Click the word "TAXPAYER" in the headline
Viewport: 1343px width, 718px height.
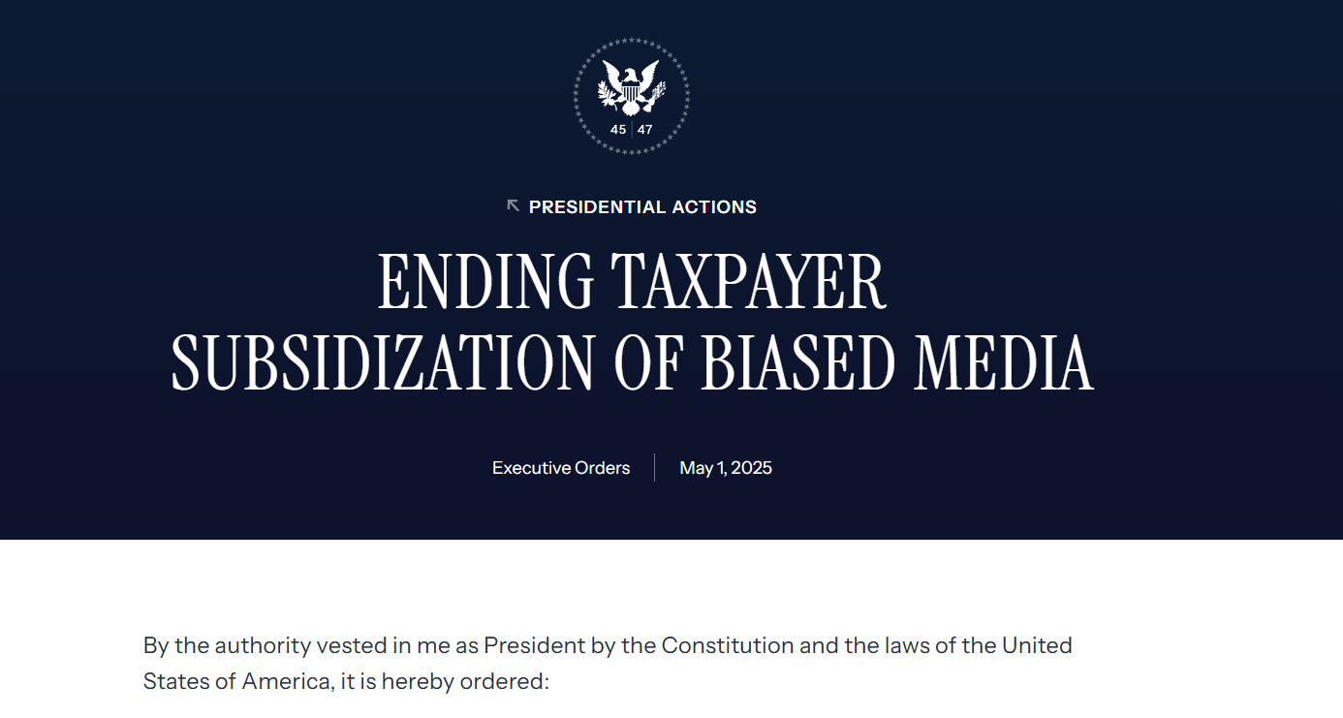point(749,282)
